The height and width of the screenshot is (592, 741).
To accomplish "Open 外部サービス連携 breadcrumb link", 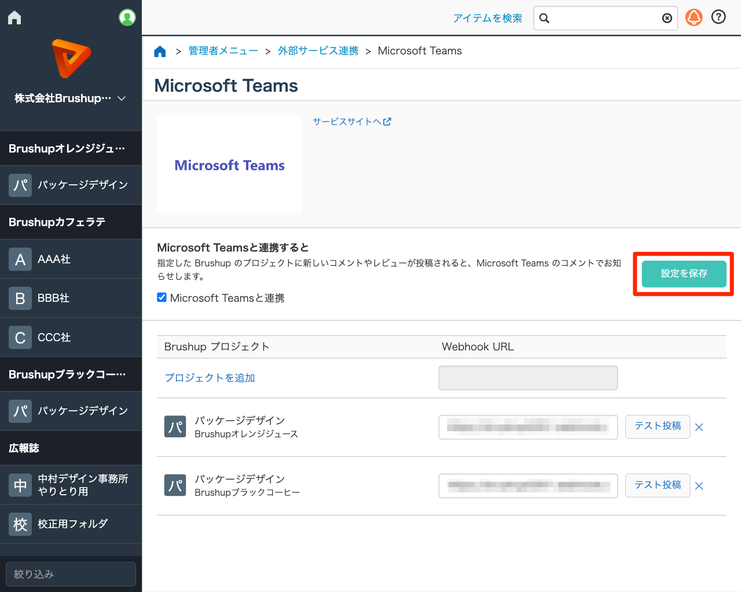I will (x=318, y=51).
